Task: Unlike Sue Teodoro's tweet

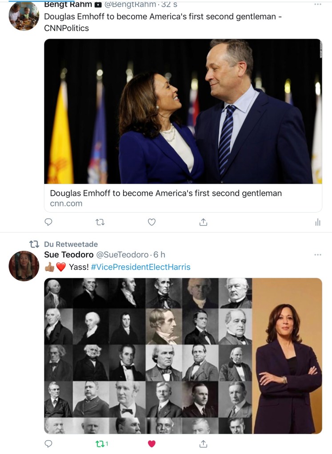Action: (x=152, y=443)
